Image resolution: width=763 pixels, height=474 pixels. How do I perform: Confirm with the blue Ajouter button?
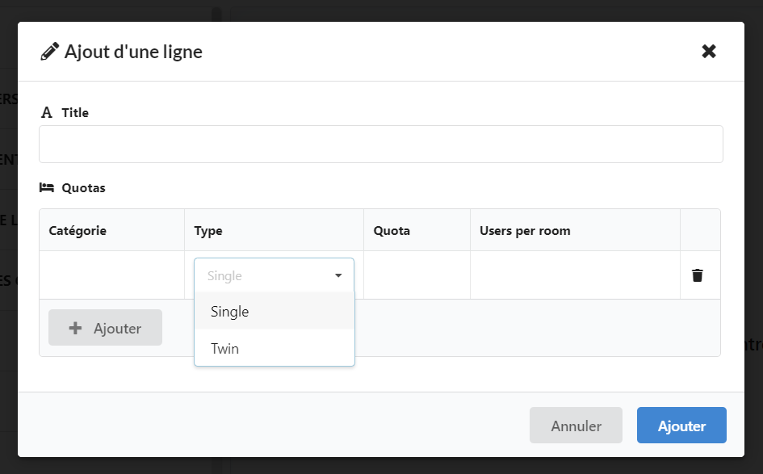tap(681, 426)
